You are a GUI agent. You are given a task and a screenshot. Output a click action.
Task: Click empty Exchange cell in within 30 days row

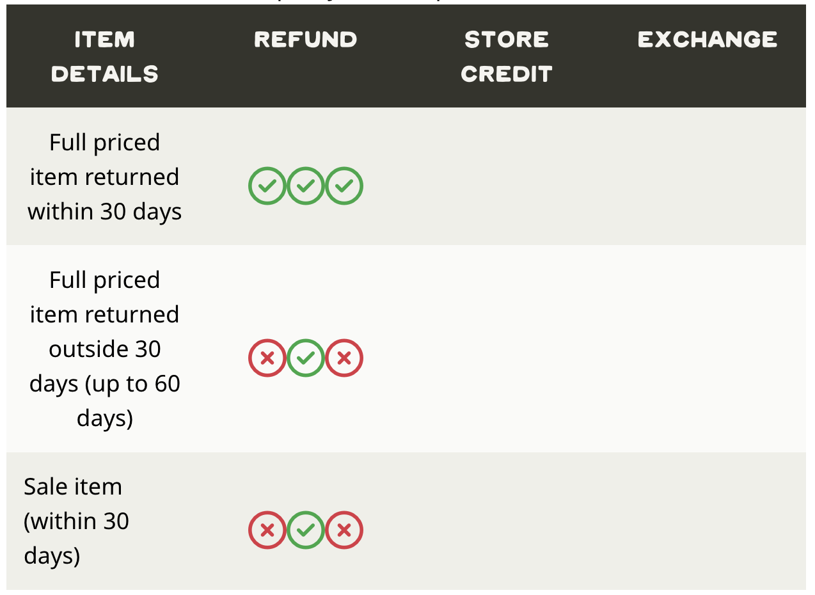pyautogui.click(x=708, y=177)
